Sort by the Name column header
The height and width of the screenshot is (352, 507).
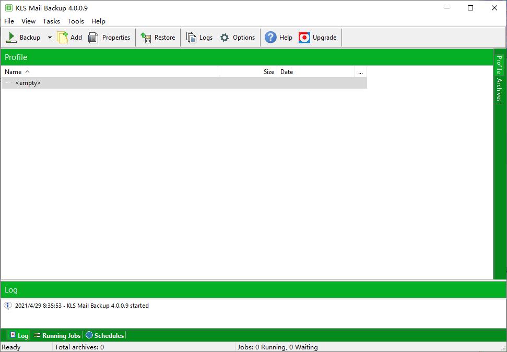coord(110,71)
